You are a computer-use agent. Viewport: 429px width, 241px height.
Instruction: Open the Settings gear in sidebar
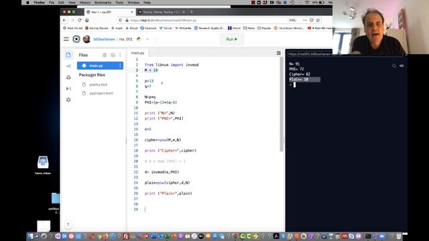coord(68,100)
